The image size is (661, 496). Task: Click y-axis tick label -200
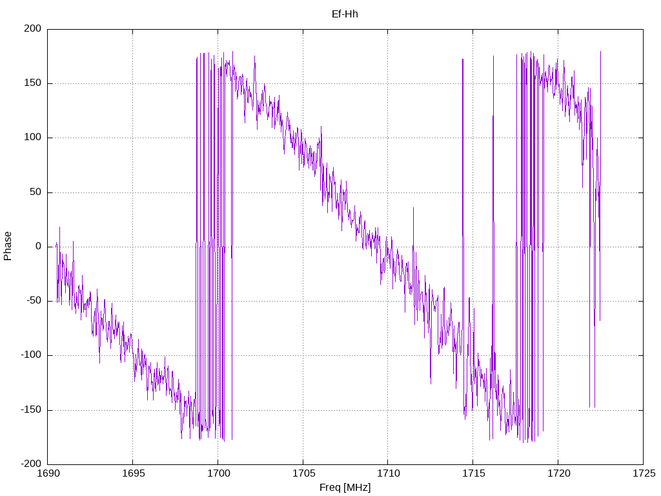pyautogui.click(x=31, y=464)
